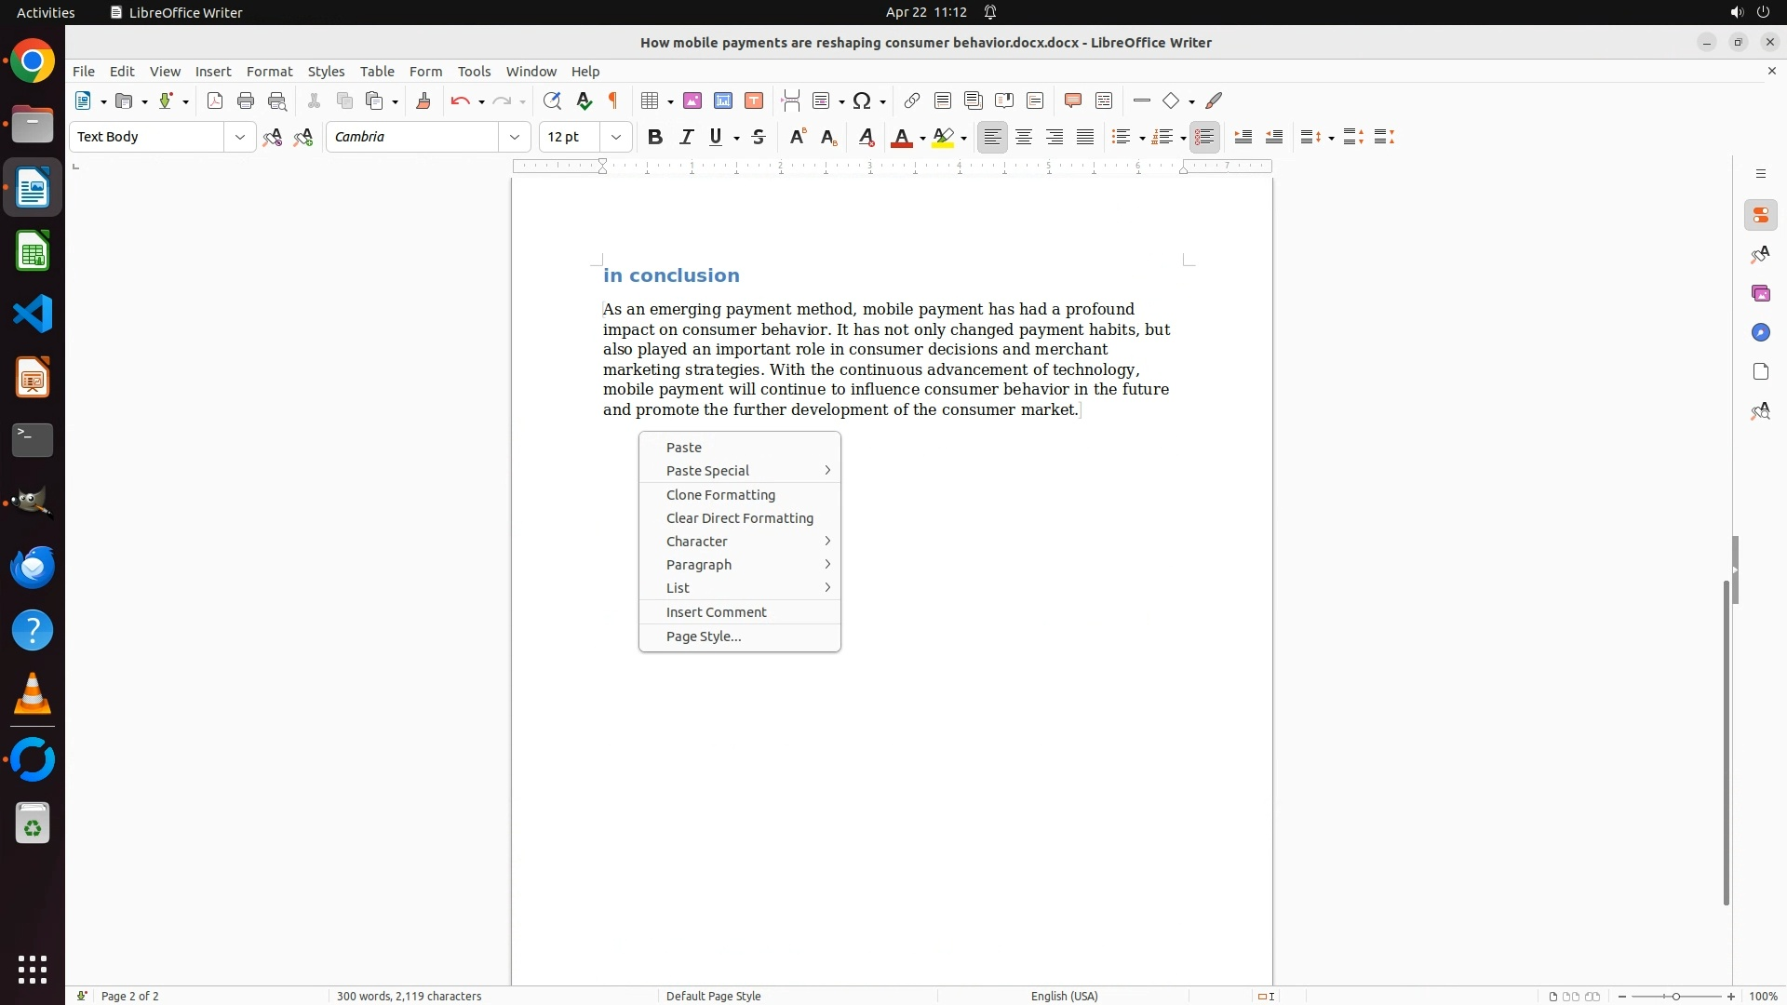Open the Format menu
Image resolution: width=1787 pixels, height=1005 pixels.
point(269,72)
